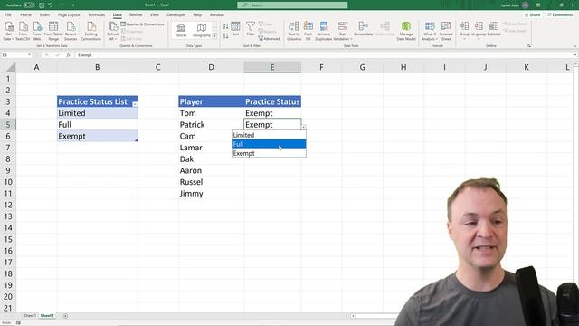
Task: Switch to the View tab
Action: (155, 14)
